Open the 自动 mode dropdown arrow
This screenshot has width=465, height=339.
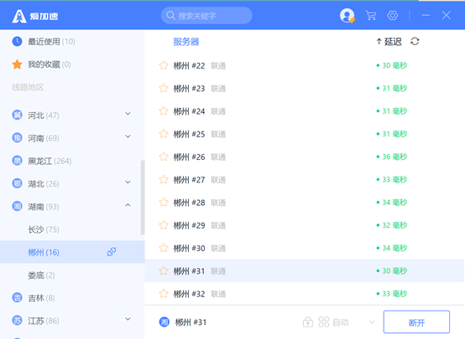(372, 322)
